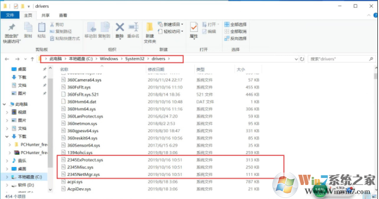Image resolution: width=379 pixels, height=199 pixels.
Task: Go back with the left arrow
Action: [7, 59]
